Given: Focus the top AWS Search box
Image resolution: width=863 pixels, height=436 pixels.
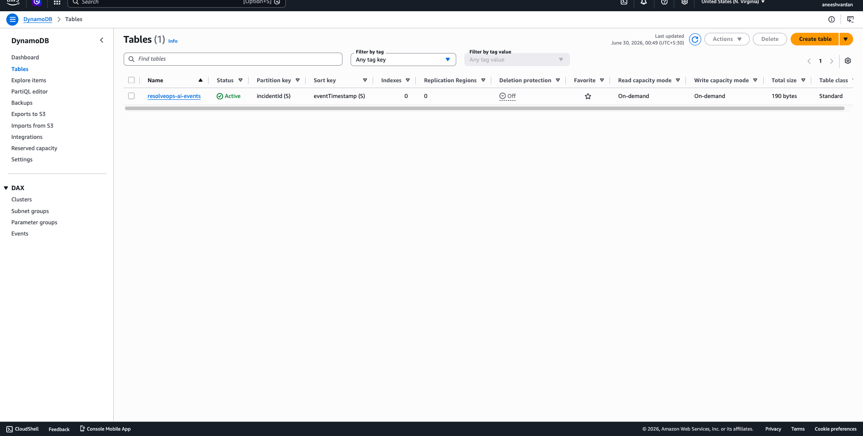Looking at the screenshot, I should tap(176, 2).
